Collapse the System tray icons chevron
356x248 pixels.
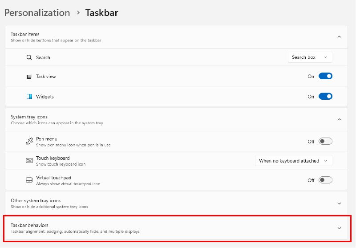coord(339,119)
